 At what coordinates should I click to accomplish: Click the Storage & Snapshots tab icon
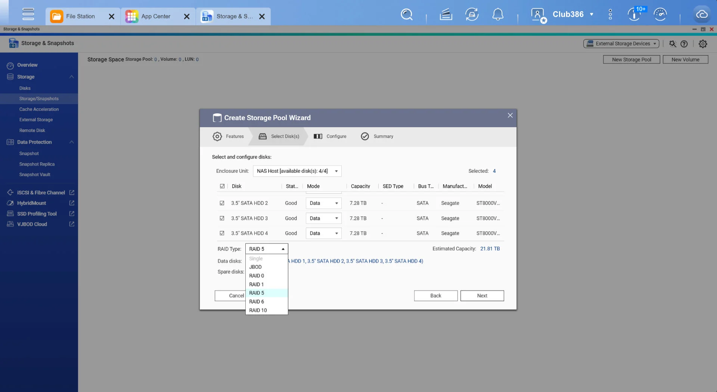(207, 16)
